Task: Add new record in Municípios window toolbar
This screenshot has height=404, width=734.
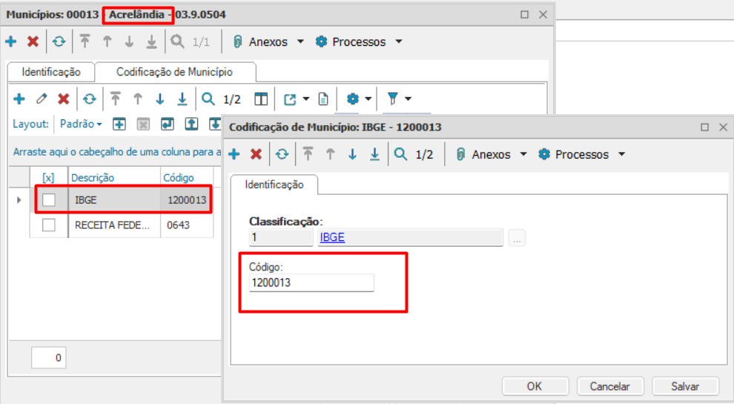Action: [11, 42]
